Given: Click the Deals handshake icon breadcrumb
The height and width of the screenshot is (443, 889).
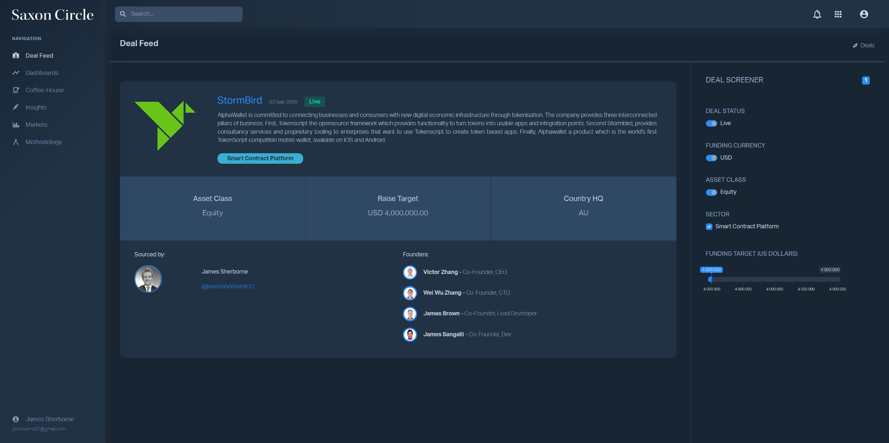Looking at the screenshot, I should (855, 45).
